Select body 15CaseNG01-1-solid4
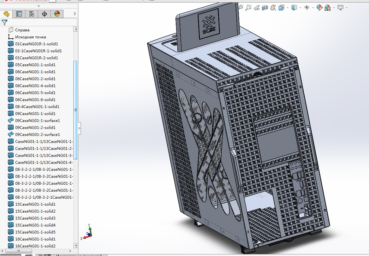This screenshot has height=256, width=369. point(35,225)
